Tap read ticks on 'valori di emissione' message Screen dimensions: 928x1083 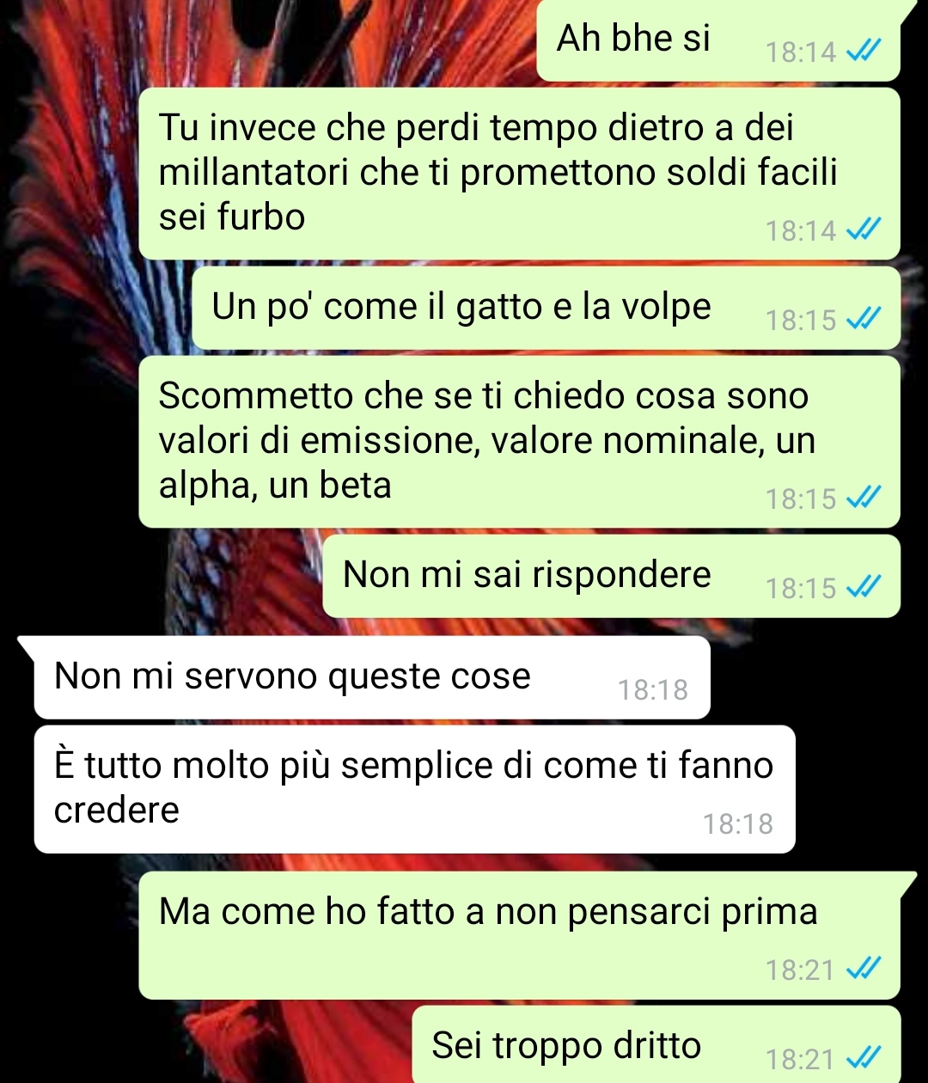(x=863, y=499)
